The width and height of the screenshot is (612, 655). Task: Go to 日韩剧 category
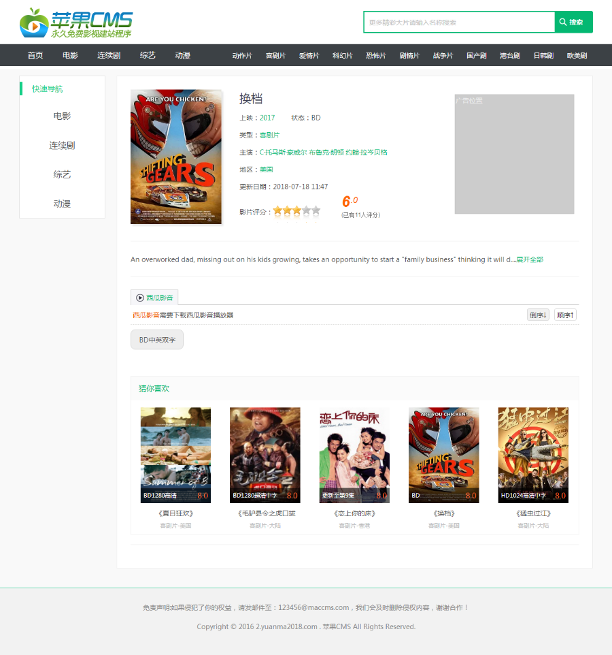(543, 56)
